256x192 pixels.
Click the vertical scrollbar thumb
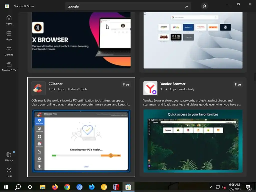click(255, 77)
